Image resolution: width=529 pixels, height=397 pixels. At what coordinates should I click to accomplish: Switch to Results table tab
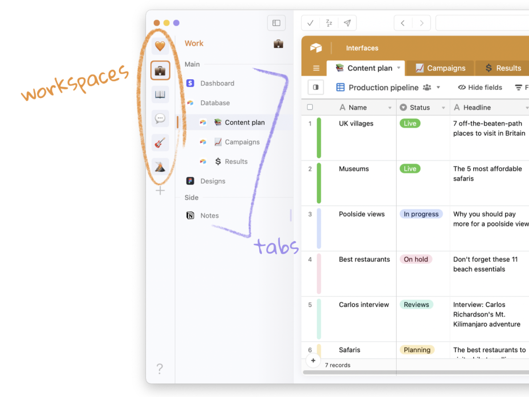503,68
